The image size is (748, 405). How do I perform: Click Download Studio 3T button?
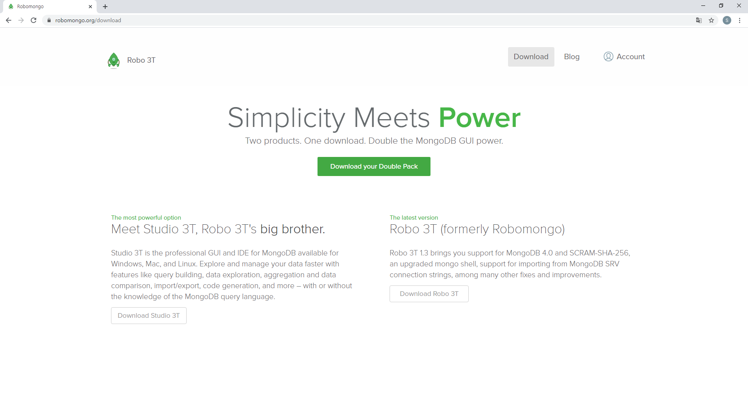[x=149, y=315]
